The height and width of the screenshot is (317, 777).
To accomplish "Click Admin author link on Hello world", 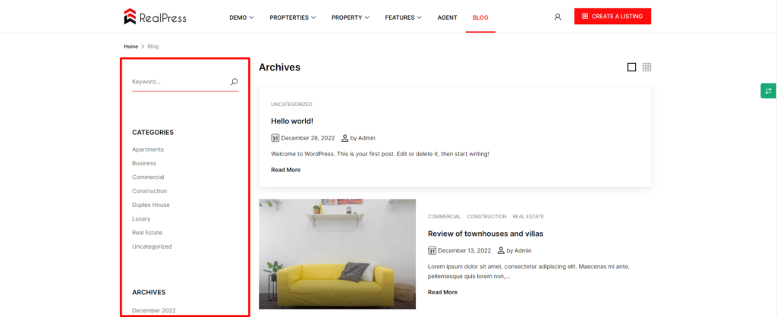I will (x=366, y=138).
